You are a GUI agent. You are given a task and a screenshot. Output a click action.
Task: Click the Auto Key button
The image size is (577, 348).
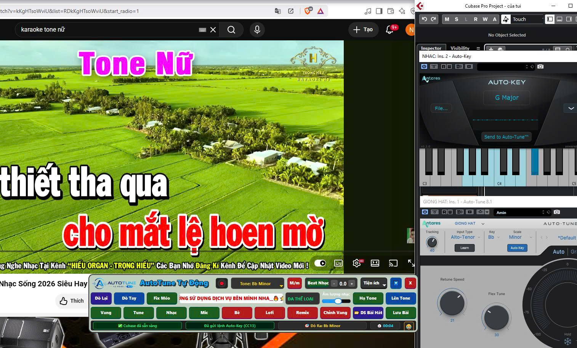click(517, 248)
